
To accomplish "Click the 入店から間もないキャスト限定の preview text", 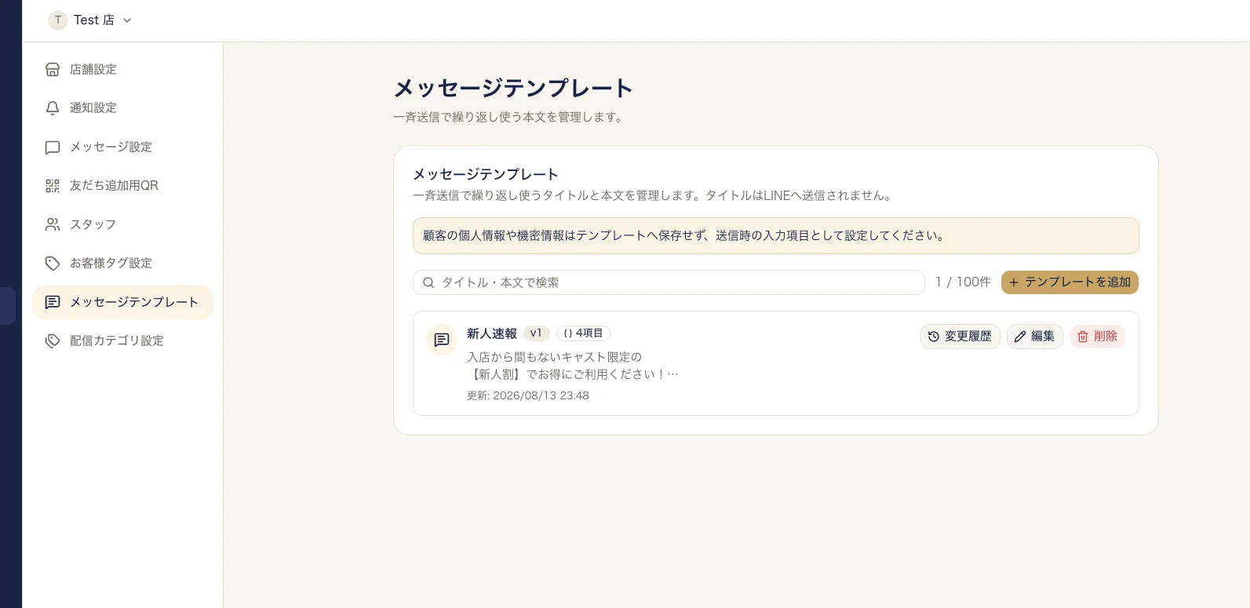I will [x=555, y=357].
